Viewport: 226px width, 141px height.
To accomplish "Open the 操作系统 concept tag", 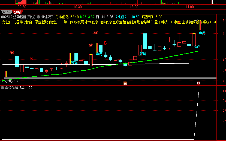I will pyautogui.click(x=203, y=22).
